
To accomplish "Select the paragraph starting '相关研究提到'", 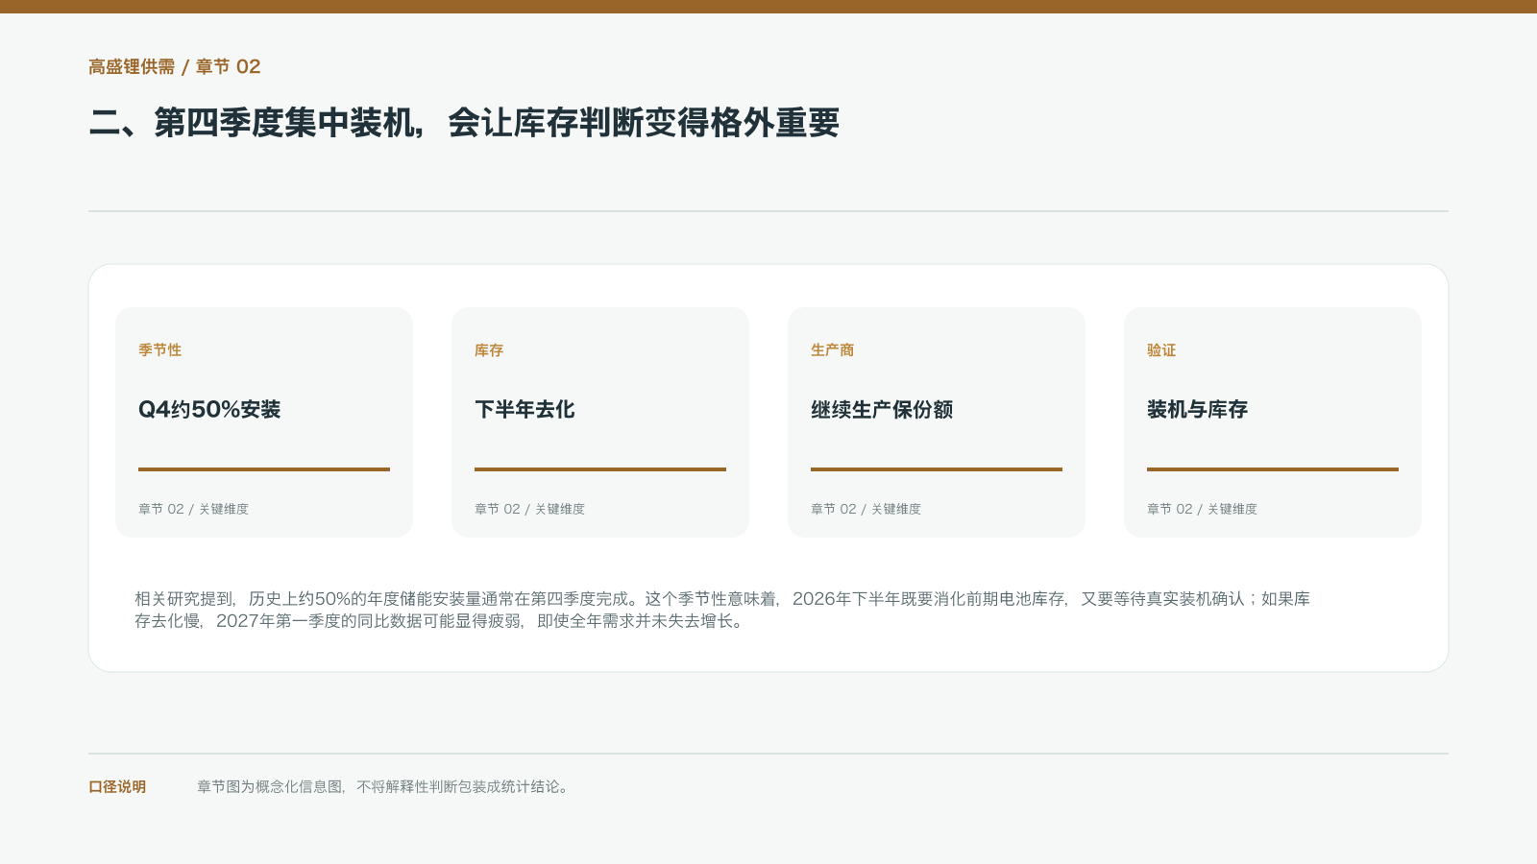I will 722,610.
